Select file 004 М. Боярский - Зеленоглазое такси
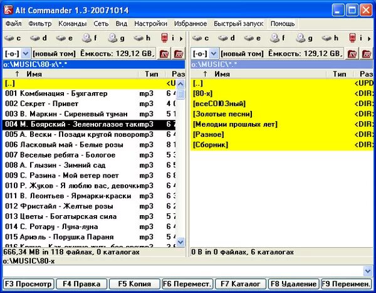The image size is (376, 293). coord(89,124)
